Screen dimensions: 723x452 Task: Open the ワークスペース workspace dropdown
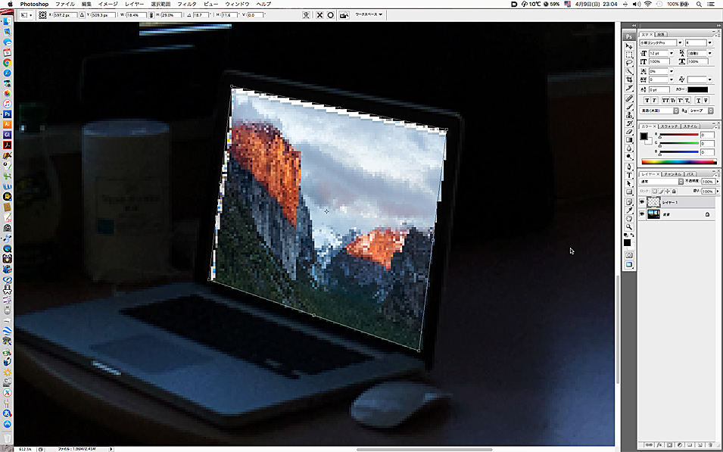click(369, 14)
